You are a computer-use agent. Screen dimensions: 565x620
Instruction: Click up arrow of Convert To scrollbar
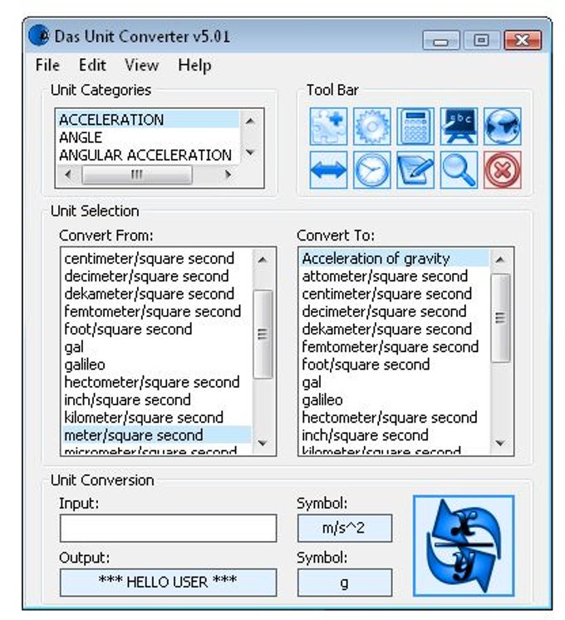(500, 260)
